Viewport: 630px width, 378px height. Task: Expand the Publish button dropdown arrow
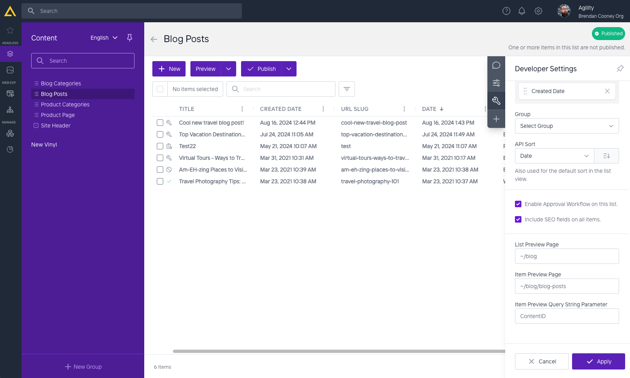pyautogui.click(x=289, y=69)
